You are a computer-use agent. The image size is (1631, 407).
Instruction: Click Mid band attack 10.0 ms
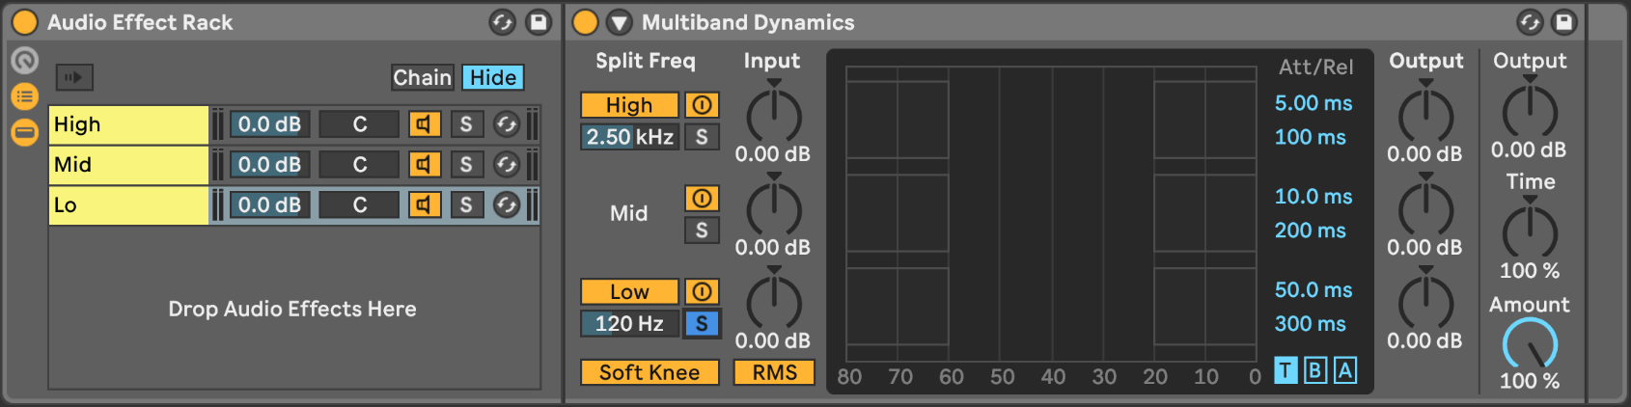tap(1313, 197)
